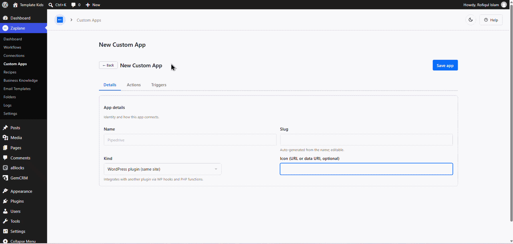513x244 pixels.
Task: Focus the Name input field
Action: pyautogui.click(x=190, y=140)
